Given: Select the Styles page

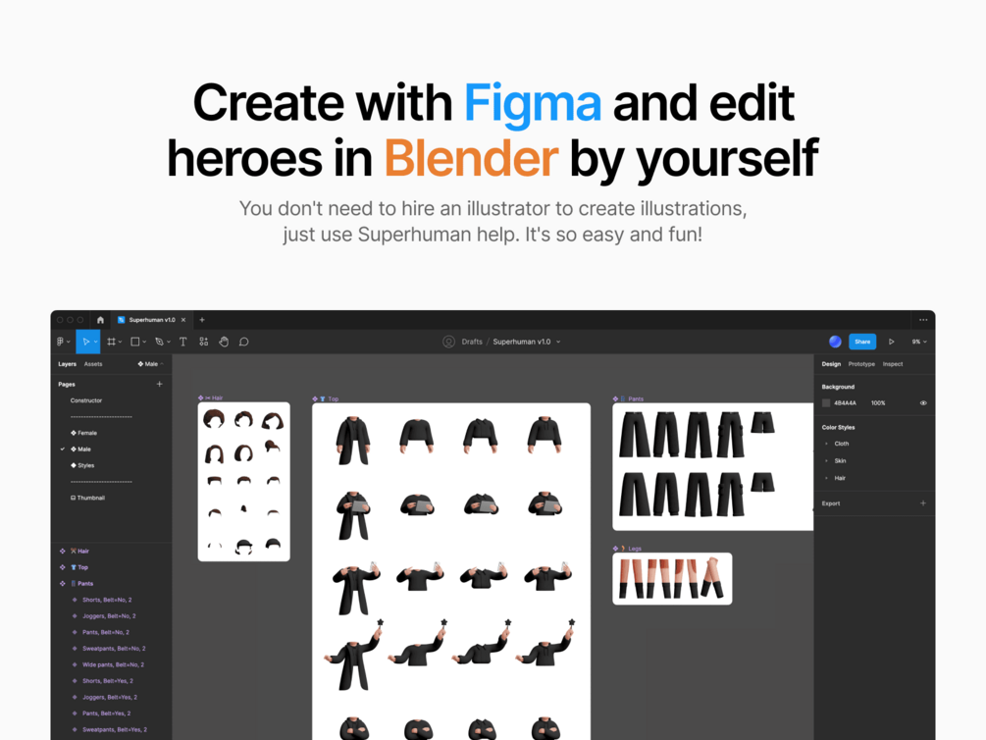Looking at the screenshot, I should pos(82,465).
